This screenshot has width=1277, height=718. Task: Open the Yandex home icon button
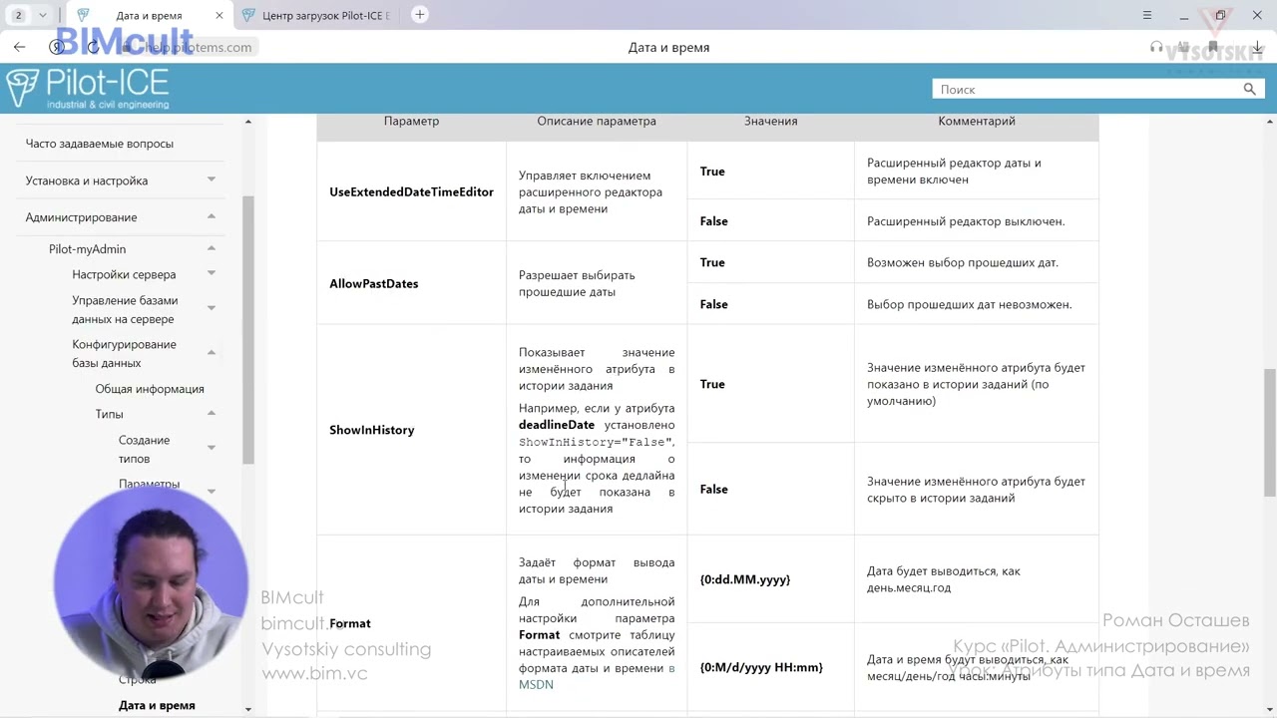[x=57, y=47]
